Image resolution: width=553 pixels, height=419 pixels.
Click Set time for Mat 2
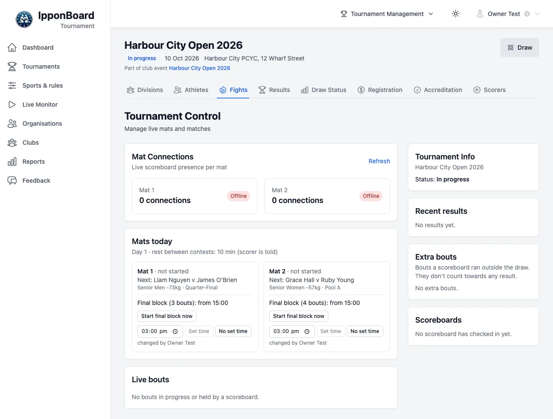331,331
